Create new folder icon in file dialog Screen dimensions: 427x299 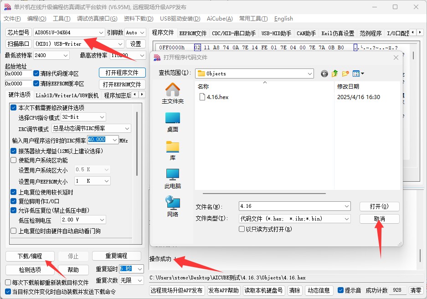click(x=345, y=73)
